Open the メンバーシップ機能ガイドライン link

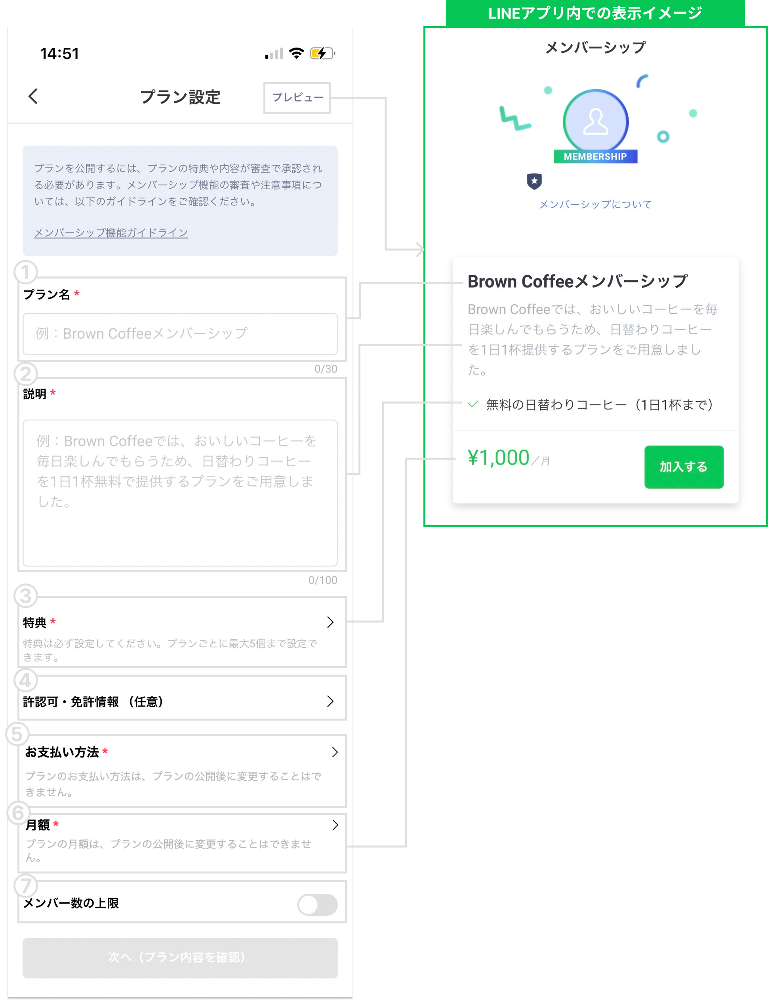[111, 233]
